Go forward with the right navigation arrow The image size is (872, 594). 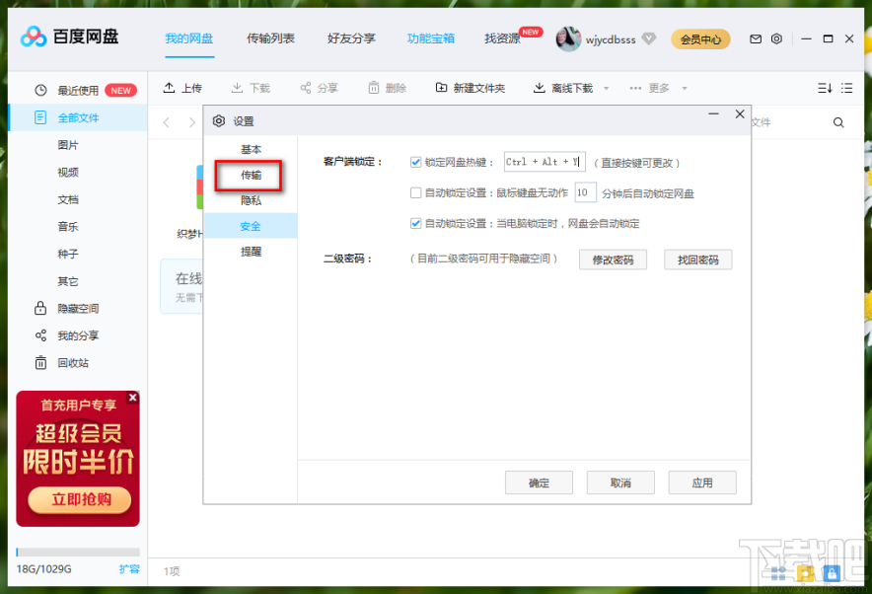[192, 122]
